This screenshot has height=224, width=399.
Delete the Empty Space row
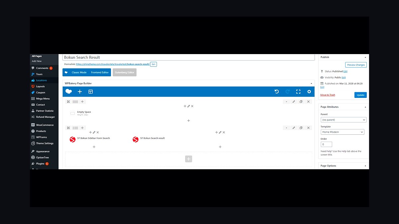click(x=309, y=102)
